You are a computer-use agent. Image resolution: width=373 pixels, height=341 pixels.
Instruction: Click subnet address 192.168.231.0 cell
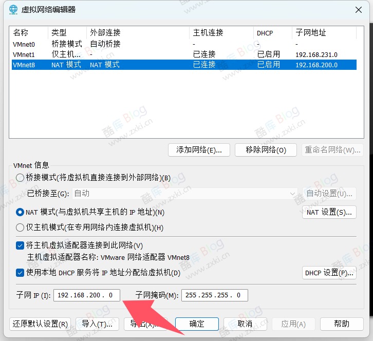(x=316, y=54)
